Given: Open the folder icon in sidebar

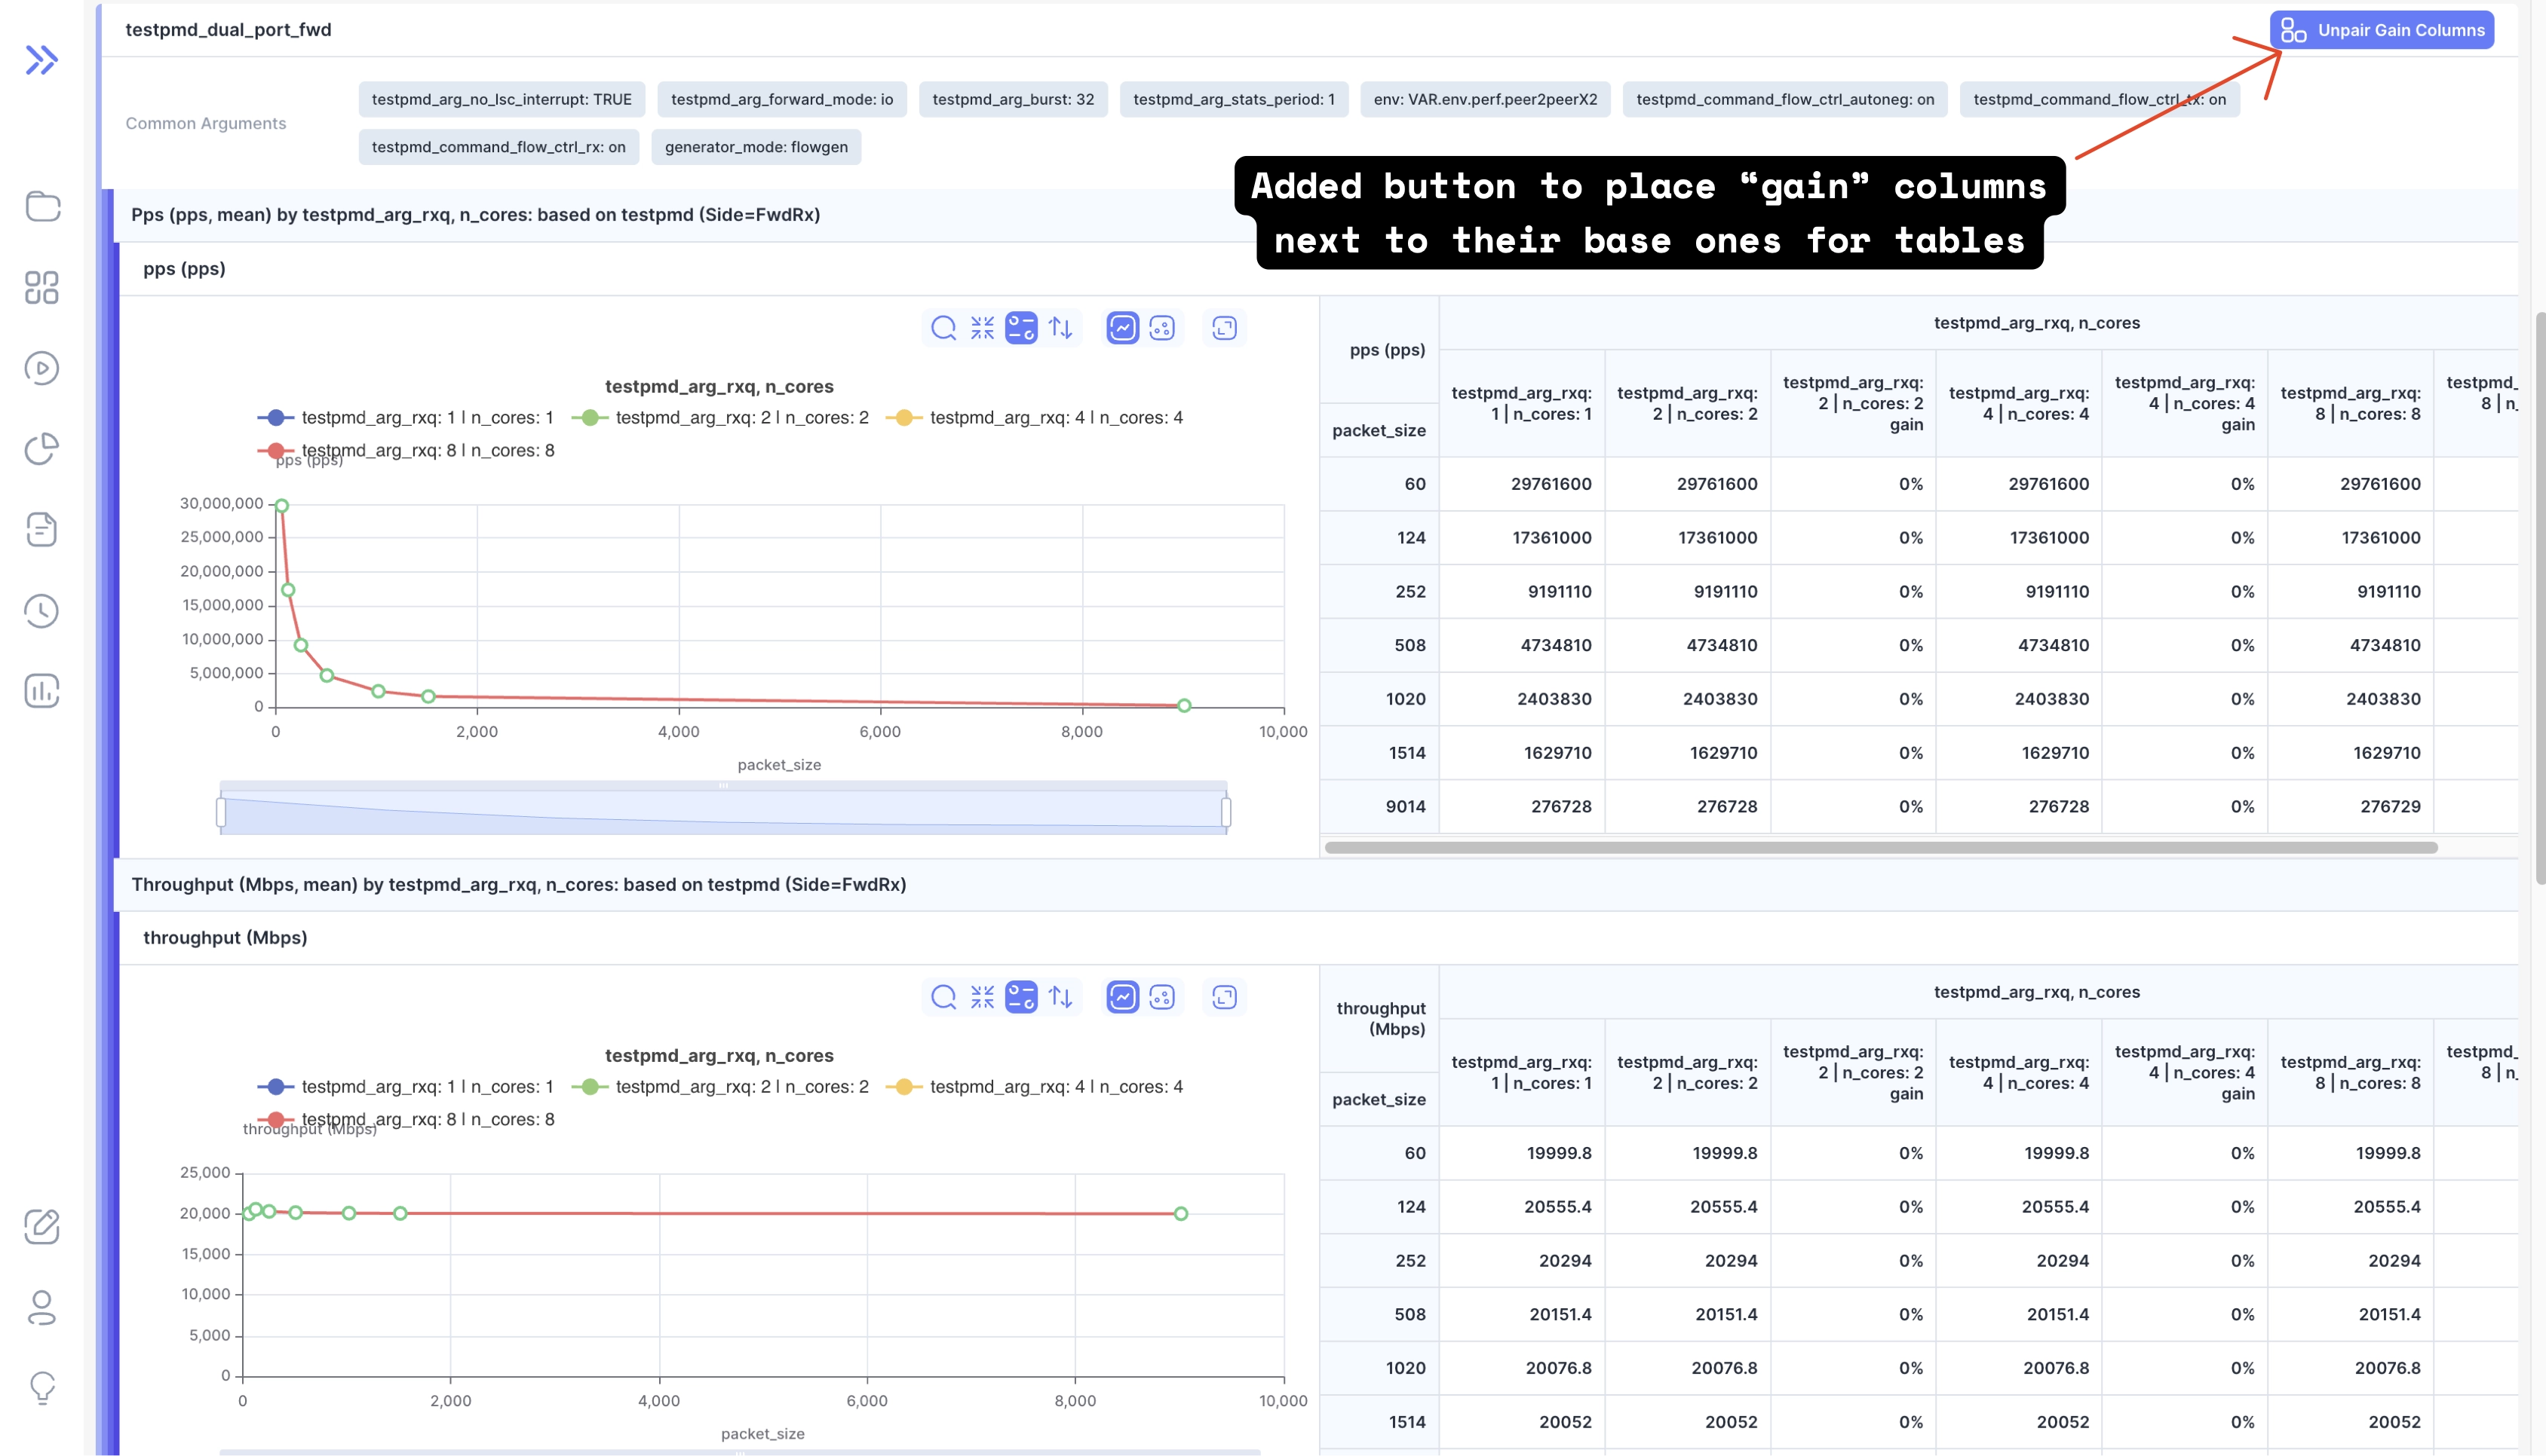Looking at the screenshot, I should (x=42, y=206).
